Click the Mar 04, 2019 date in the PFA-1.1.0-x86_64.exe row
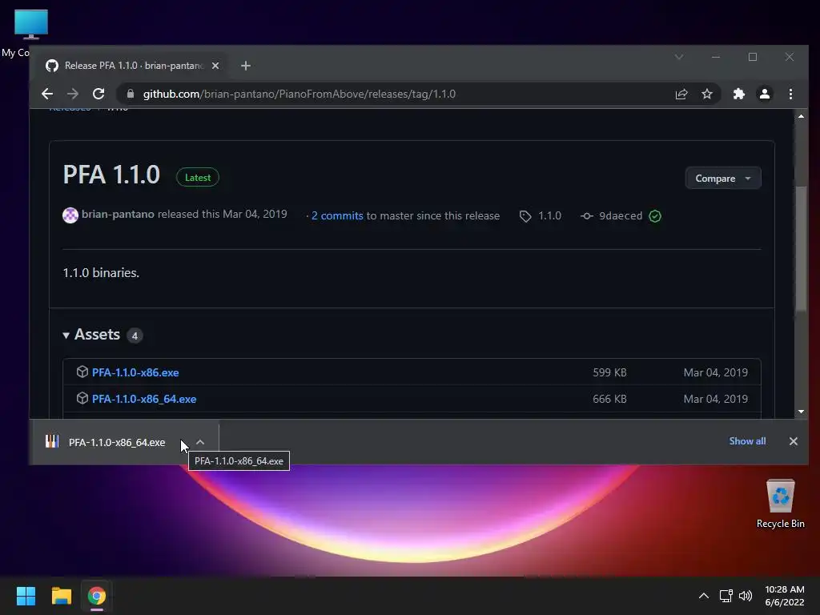The image size is (820, 615). pyautogui.click(x=715, y=399)
